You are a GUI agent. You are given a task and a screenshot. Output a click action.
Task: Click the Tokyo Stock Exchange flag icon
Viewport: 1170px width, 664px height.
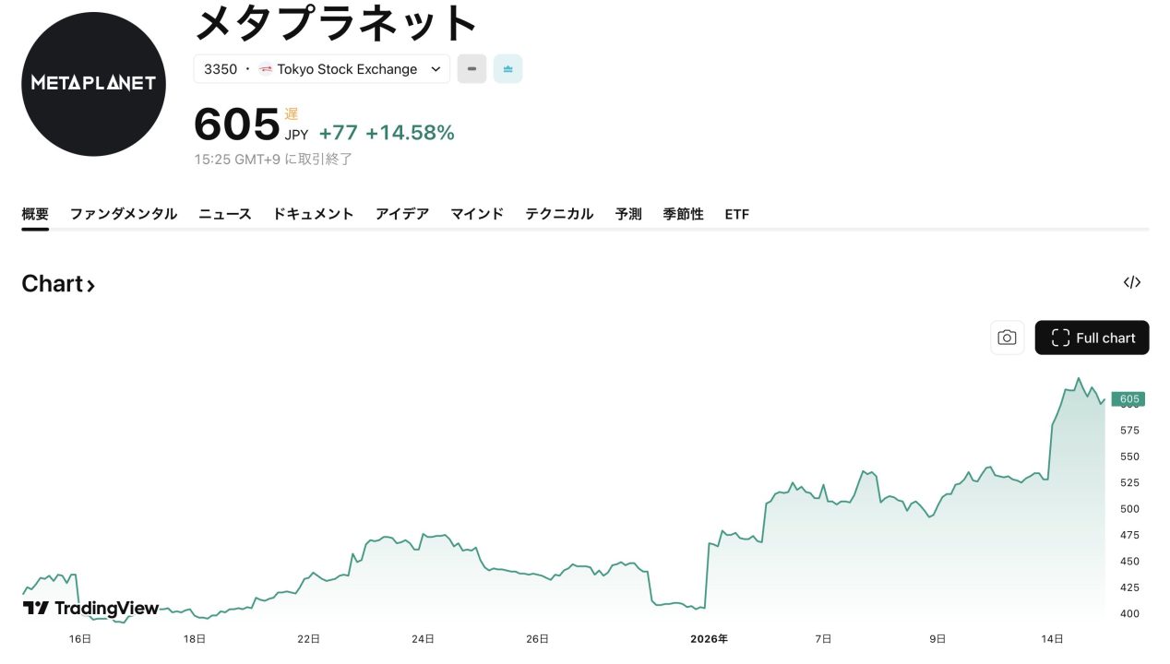(266, 69)
